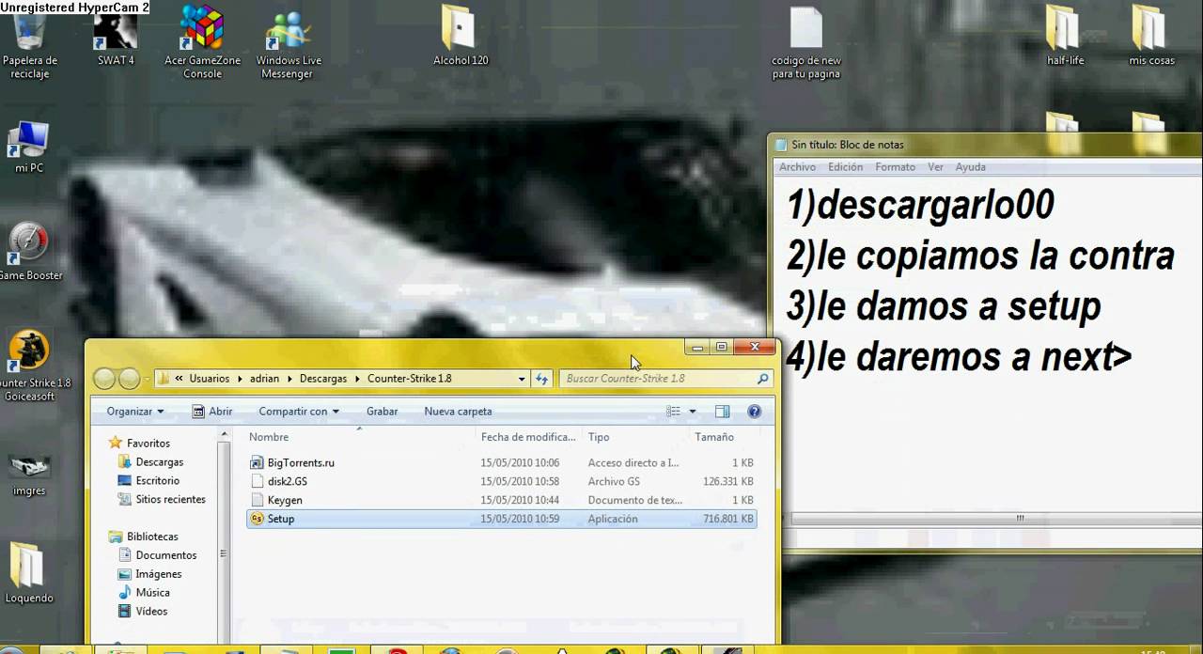1203x654 pixels.
Task: Open the Edición menu in Bloc de notas
Action: click(x=845, y=167)
